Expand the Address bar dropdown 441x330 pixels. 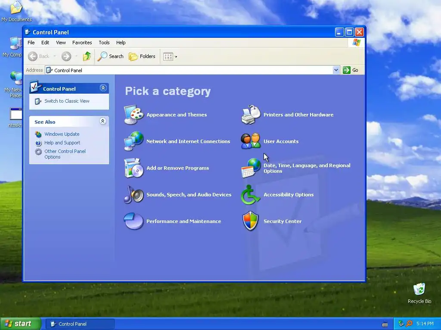pyautogui.click(x=336, y=70)
